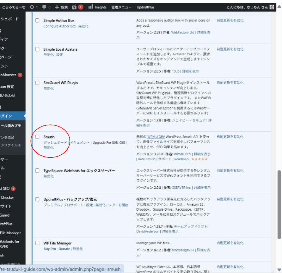The width and height of the screenshot is (282, 273).
Task: Tick the Simple Author Box checkbox
Action: (37, 20)
